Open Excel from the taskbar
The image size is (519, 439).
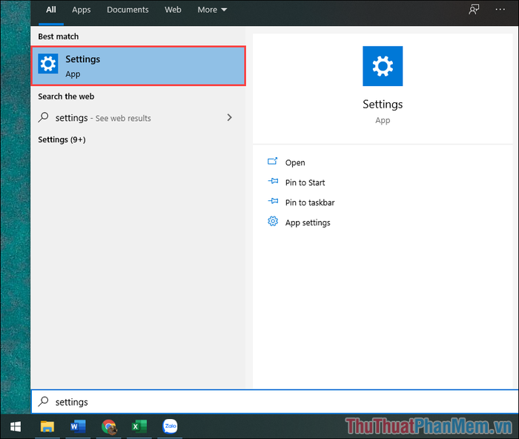point(139,426)
